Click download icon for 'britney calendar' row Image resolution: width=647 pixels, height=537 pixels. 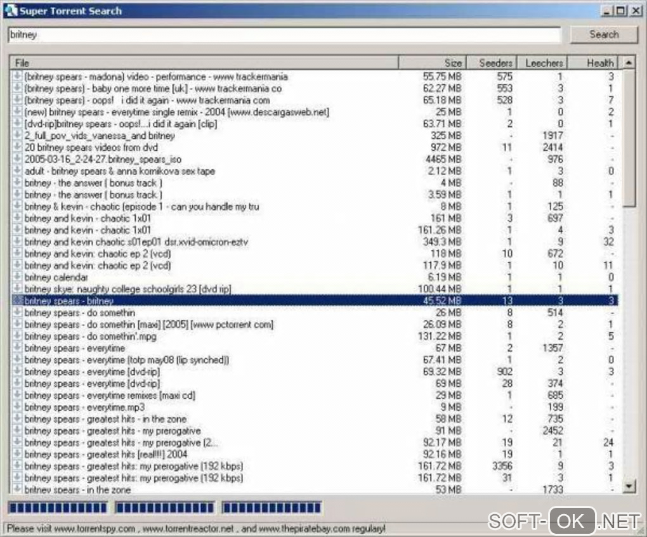point(17,277)
